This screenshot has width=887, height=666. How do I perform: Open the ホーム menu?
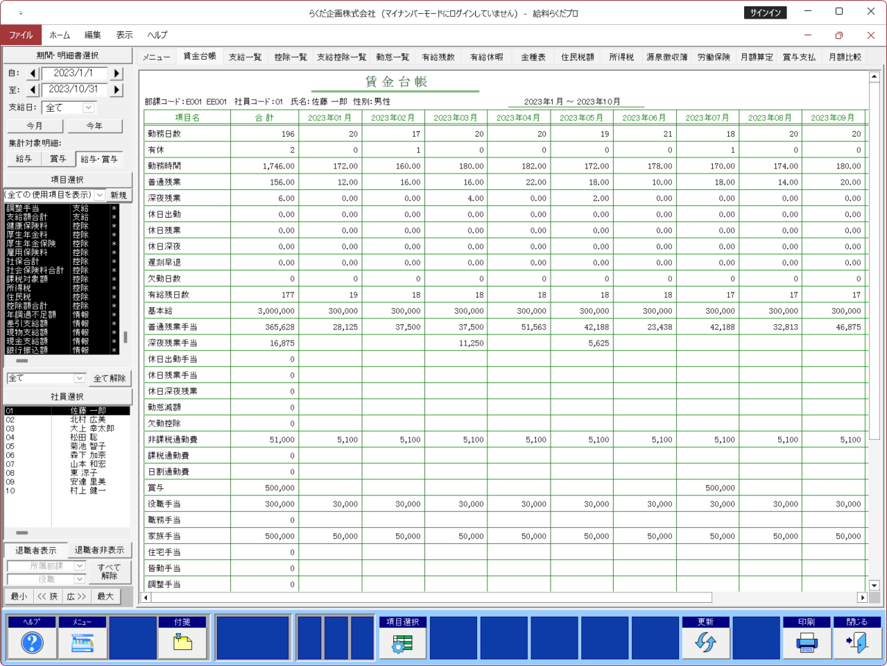click(x=60, y=35)
